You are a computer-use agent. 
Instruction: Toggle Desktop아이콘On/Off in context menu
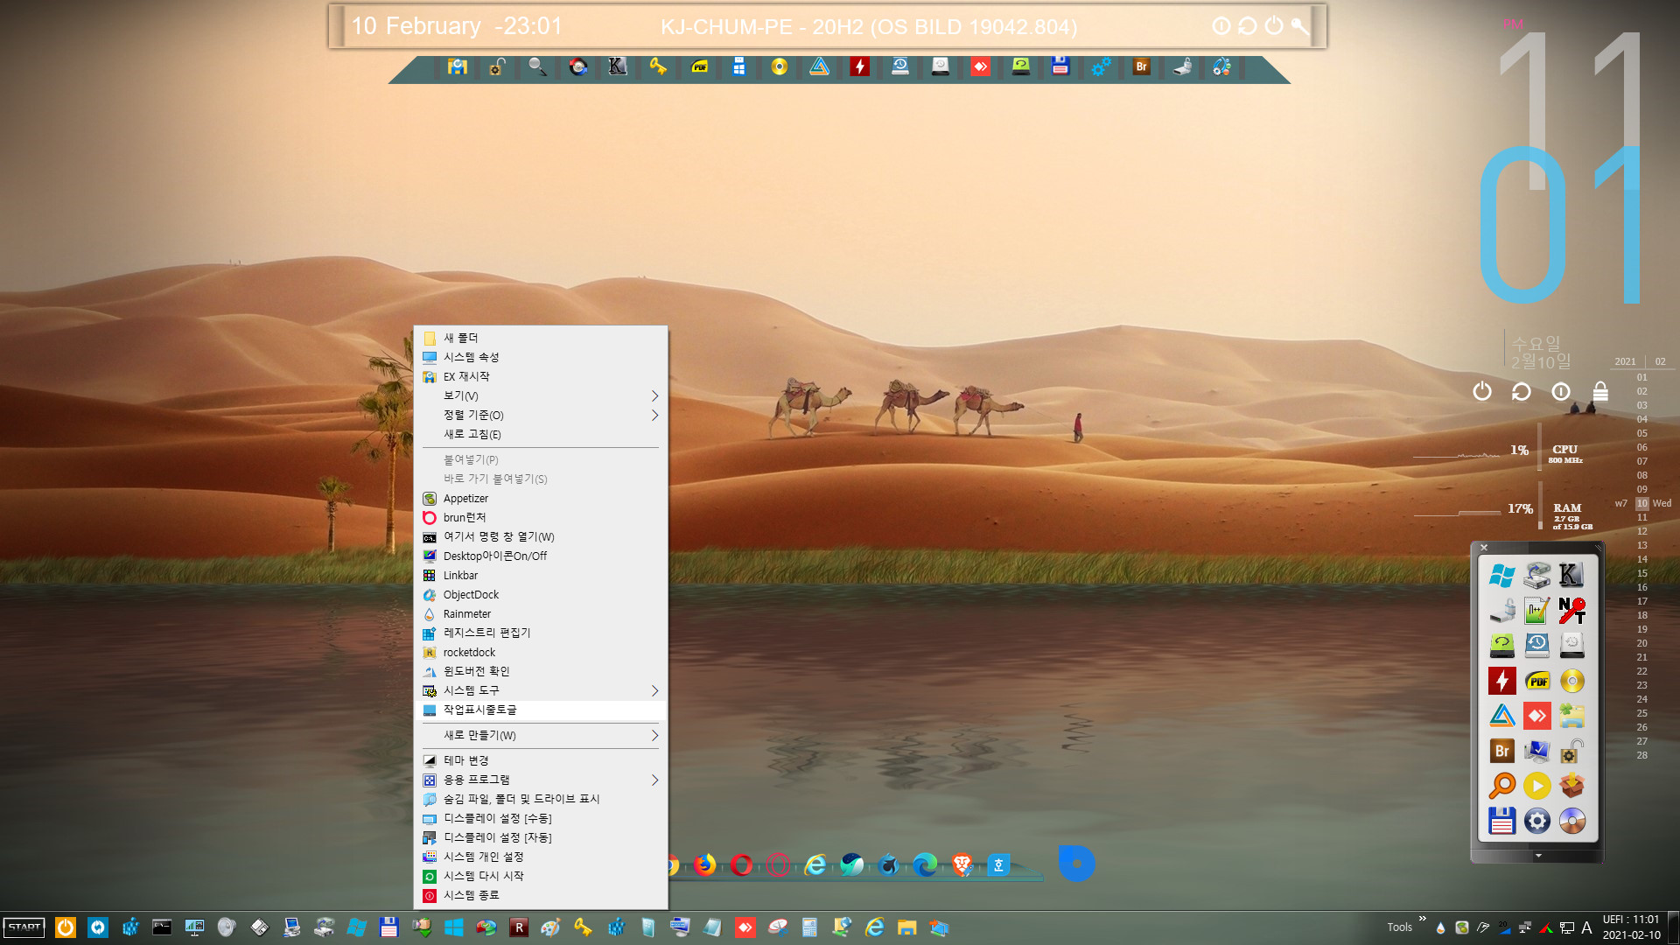pos(541,556)
